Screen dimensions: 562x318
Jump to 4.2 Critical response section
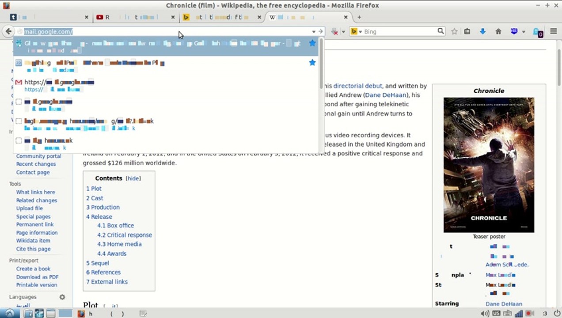(125, 235)
